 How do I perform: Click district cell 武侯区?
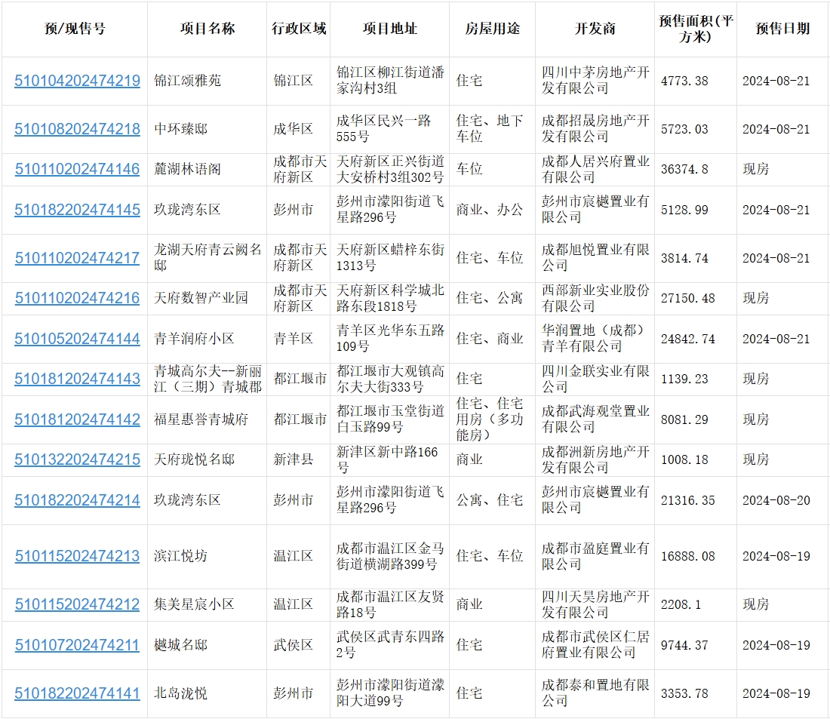(x=293, y=645)
